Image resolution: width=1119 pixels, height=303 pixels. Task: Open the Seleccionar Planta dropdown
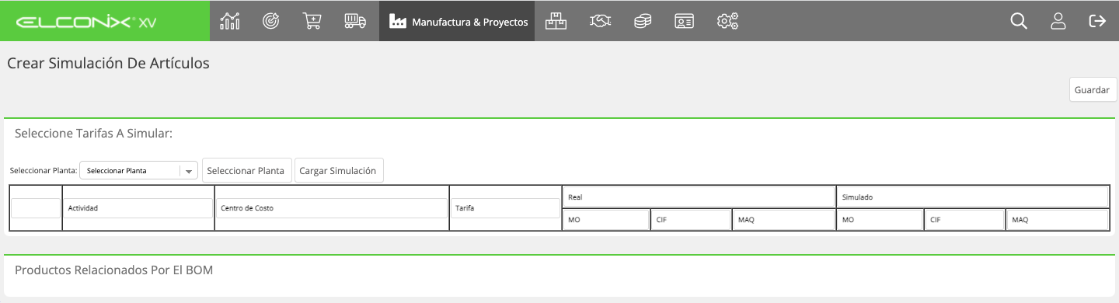click(x=139, y=171)
